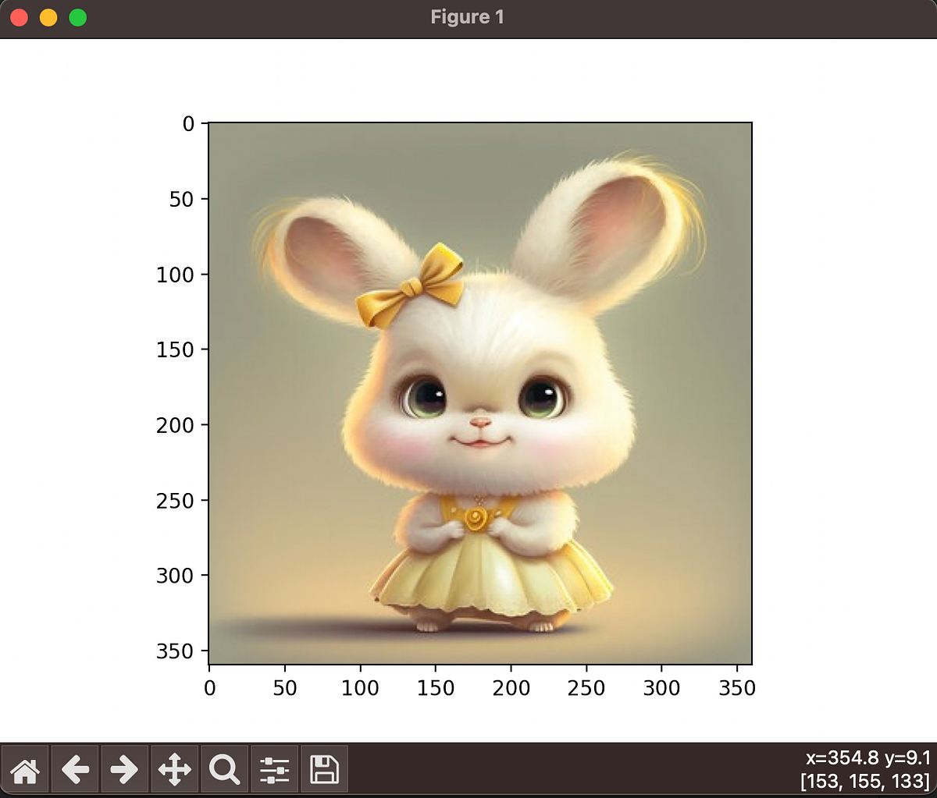This screenshot has width=937, height=798.
Task: Go back to previous view
Action: point(75,769)
